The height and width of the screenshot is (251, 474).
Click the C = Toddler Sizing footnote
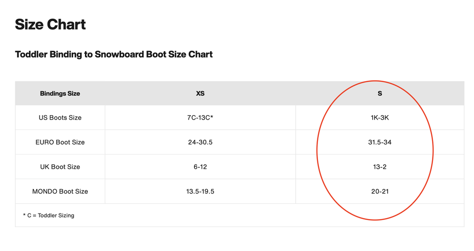[x=48, y=215]
